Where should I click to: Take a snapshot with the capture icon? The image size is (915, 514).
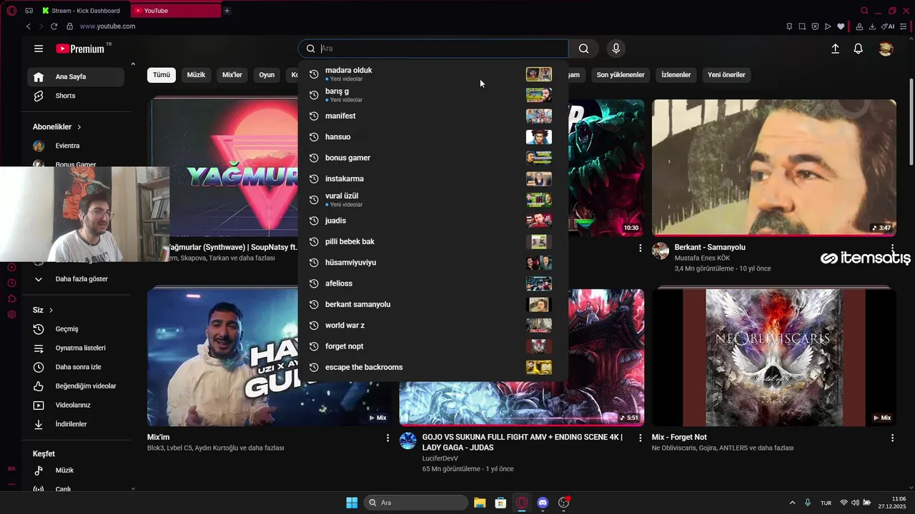[802, 26]
